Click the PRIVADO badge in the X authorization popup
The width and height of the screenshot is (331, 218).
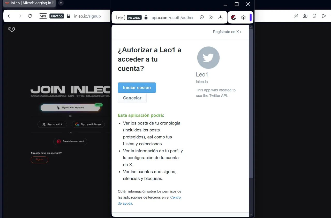coord(134,18)
